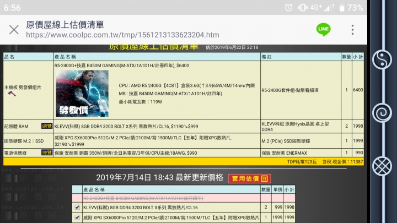The width and height of the screenshot is (397, 223).
Task: Click subtotal 990 in power supply row
Action: tap(360, 153)
